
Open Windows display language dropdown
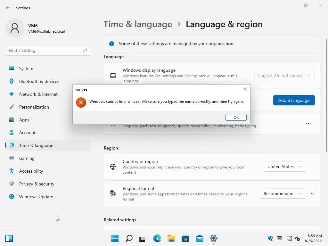[x=284, y=75]
